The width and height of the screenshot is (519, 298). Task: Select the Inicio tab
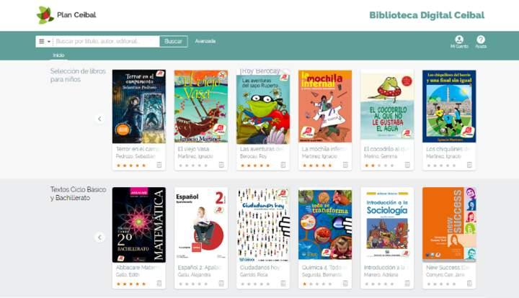pos(58,55)
